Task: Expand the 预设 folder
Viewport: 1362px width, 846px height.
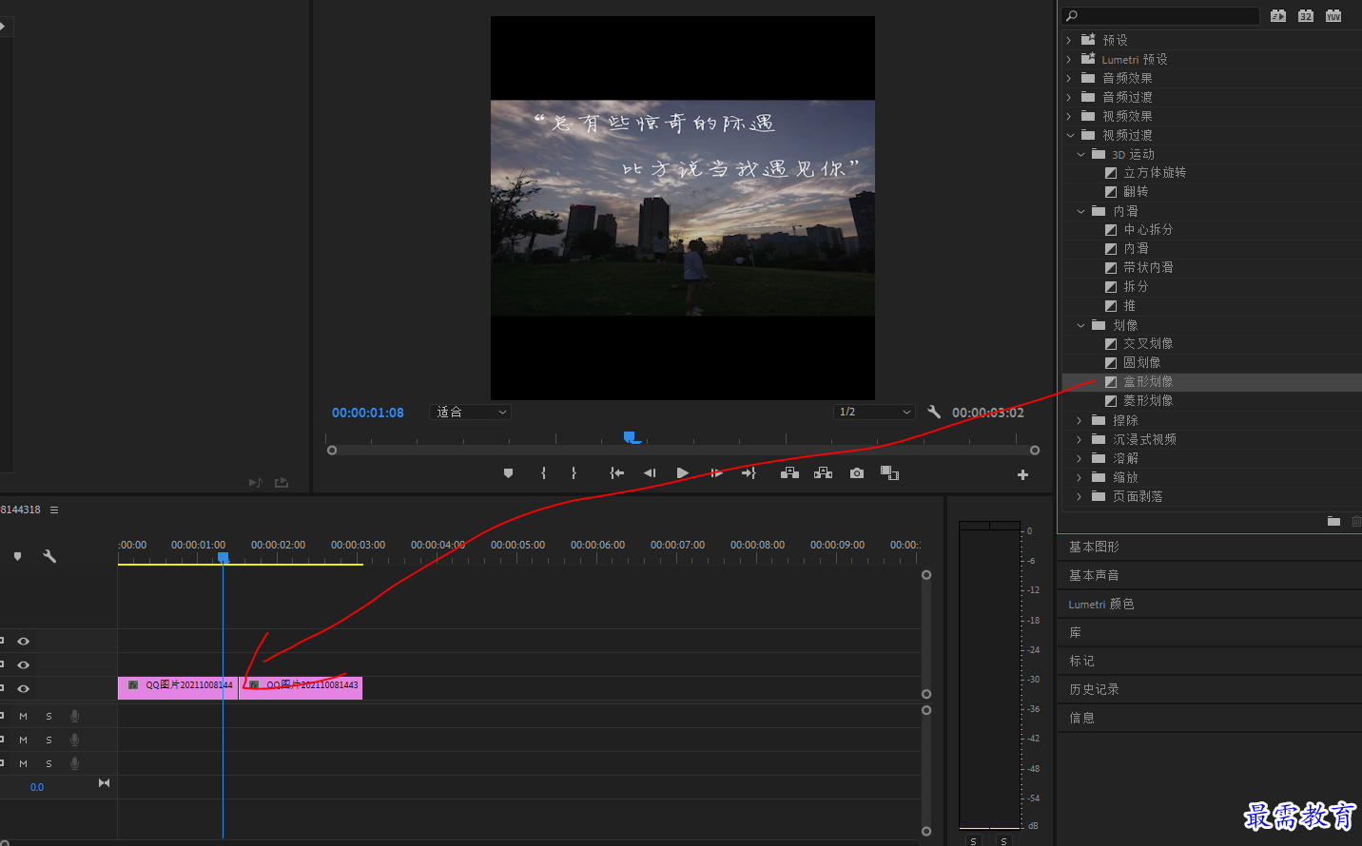Action: pyautogui.click(x=1069, y=40)
